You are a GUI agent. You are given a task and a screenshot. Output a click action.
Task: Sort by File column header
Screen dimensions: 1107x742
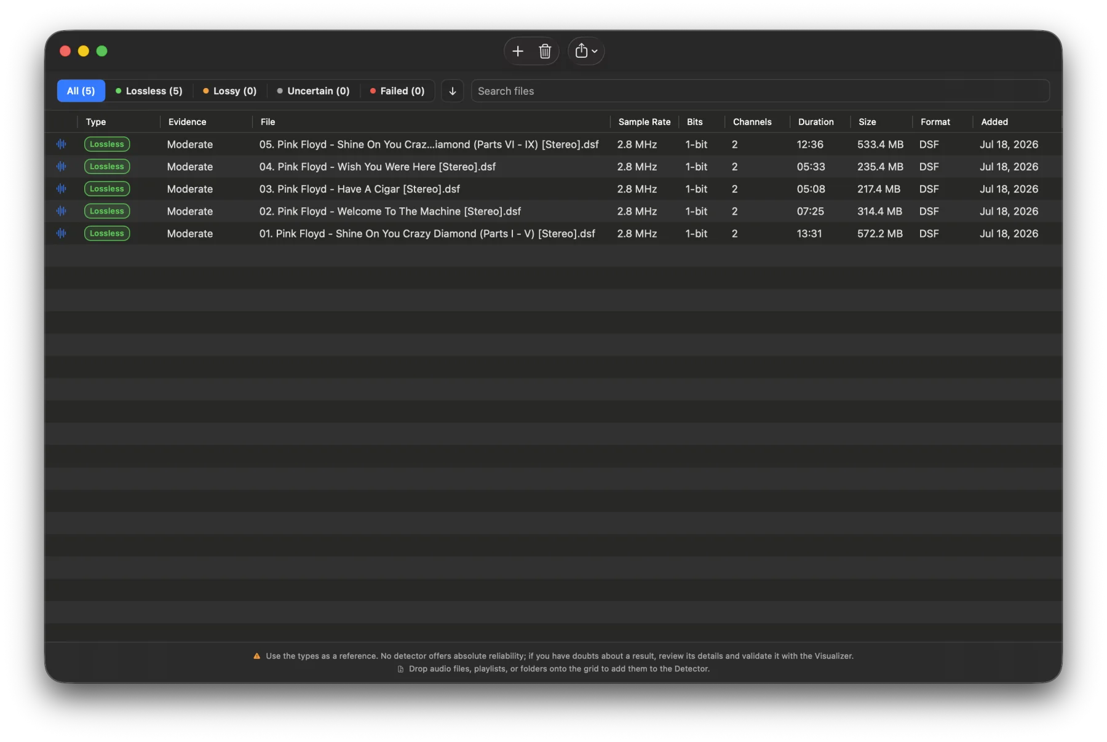pos(268,122)
